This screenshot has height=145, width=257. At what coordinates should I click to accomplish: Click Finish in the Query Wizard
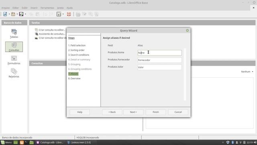156,112
